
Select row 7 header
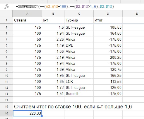point(6,58)
